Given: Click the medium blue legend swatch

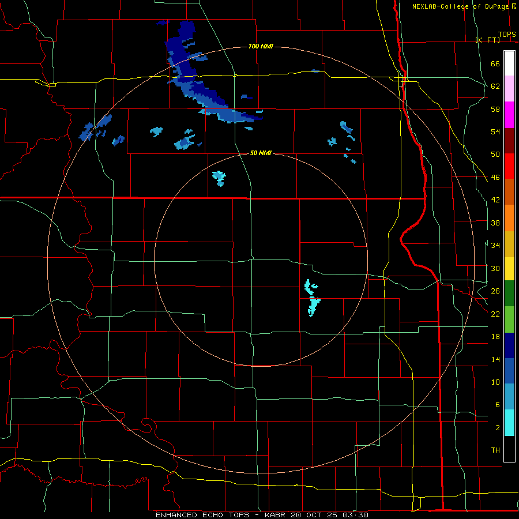Looking at the screenshot, I should [509, 371].
